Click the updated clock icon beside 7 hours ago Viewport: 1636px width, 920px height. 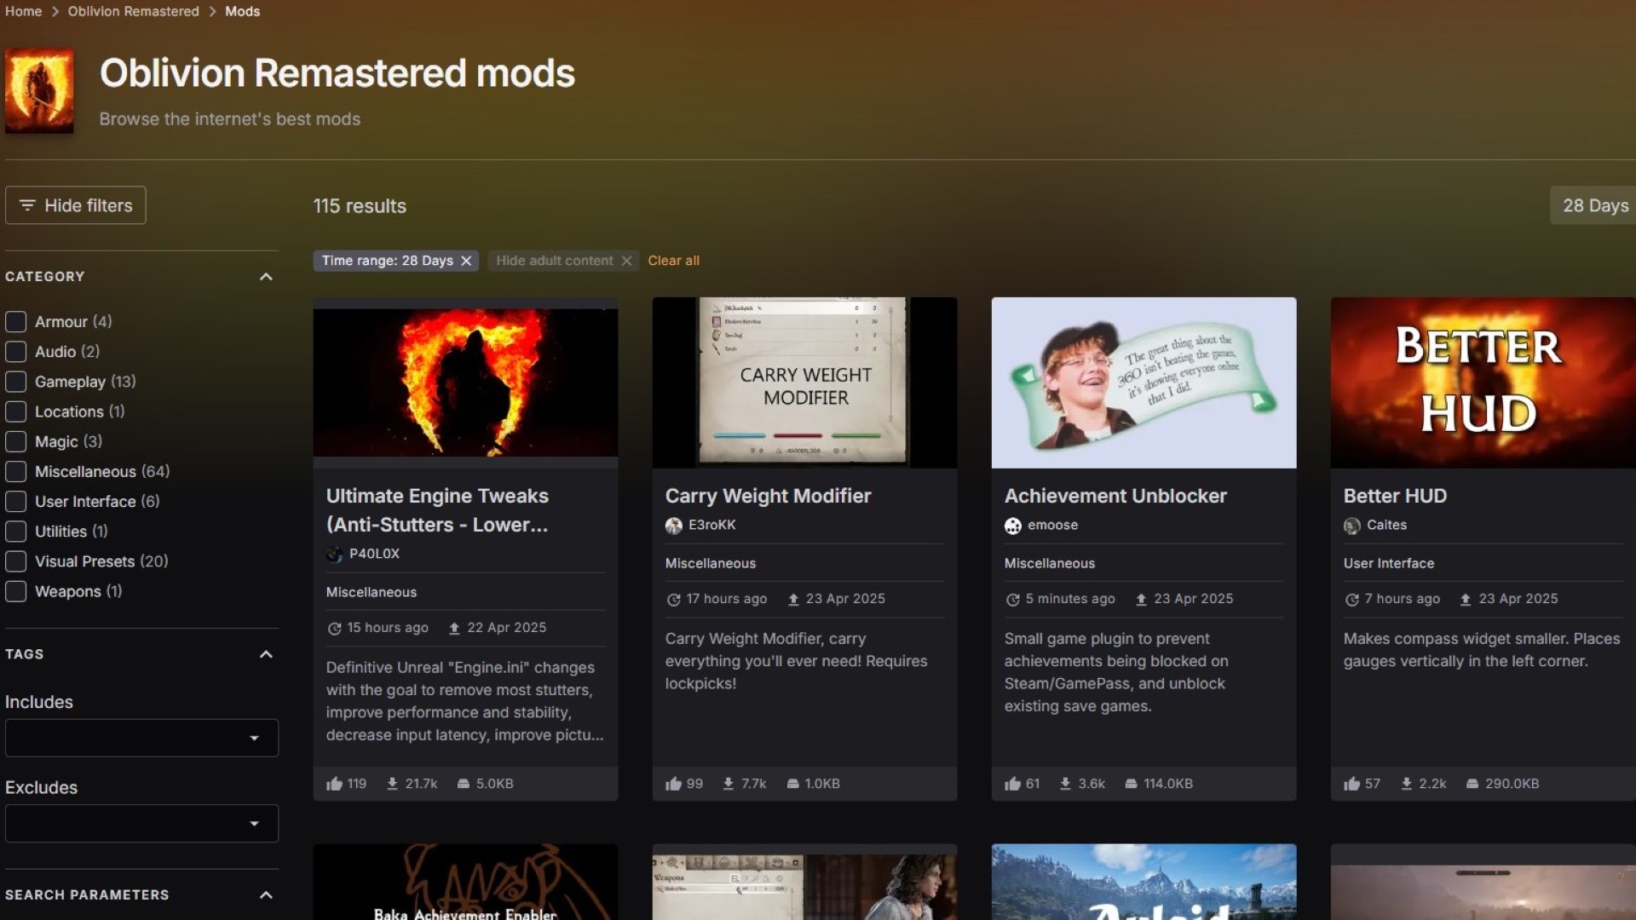pyautogui.click(x=1351, y=600)
